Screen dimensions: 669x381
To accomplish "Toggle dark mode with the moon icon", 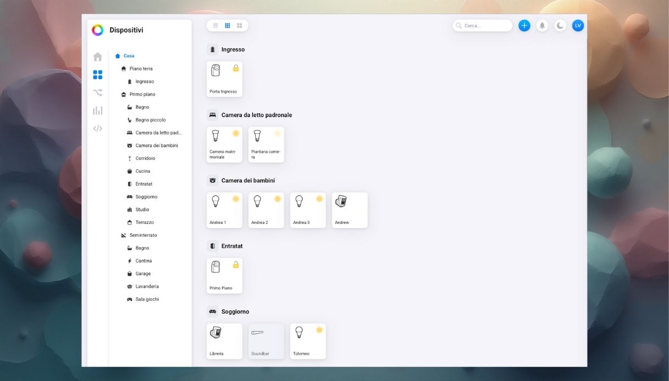I will [x=560, y=26].
